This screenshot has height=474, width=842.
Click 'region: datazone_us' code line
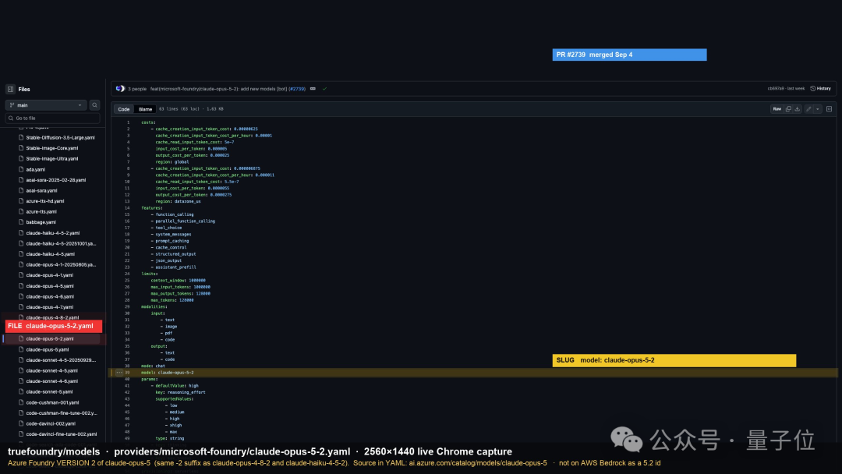coord(178,201)
